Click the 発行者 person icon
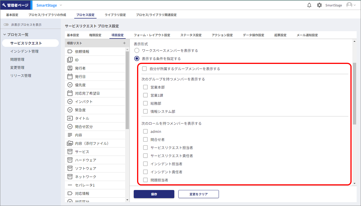This screenshot has width=361, height=206. click(70, 68)
